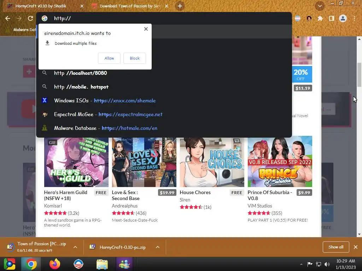Open the volume speaker tray icon

327,264
